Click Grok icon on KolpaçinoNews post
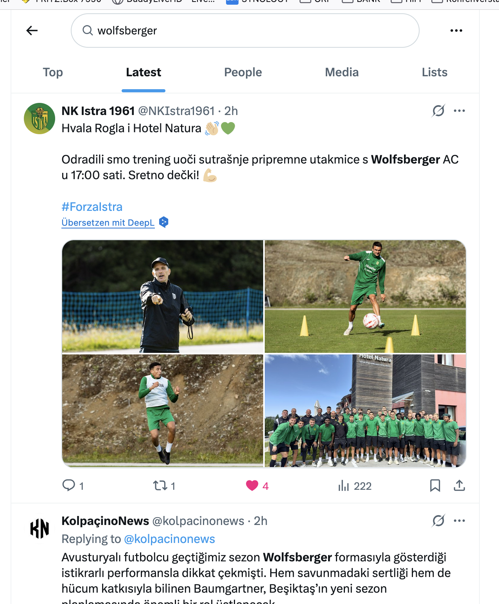499x604 pixels. [438, 521]
